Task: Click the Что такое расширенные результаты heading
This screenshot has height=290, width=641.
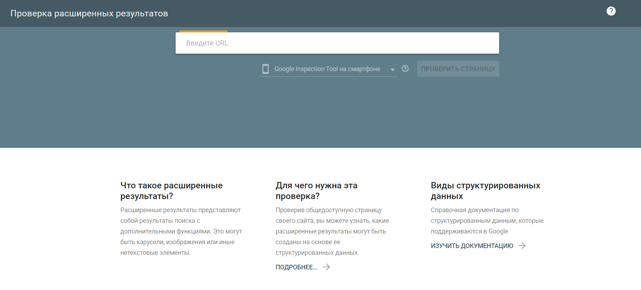Action: 171,190
